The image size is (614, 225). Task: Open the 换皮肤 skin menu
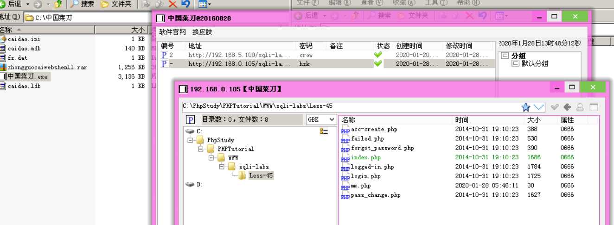[203, 32]
